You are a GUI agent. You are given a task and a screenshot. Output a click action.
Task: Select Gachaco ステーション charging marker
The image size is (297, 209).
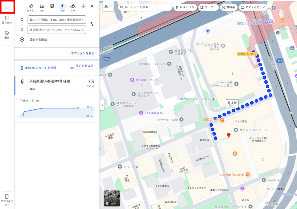pyautogui.click(x=213, y=99)
